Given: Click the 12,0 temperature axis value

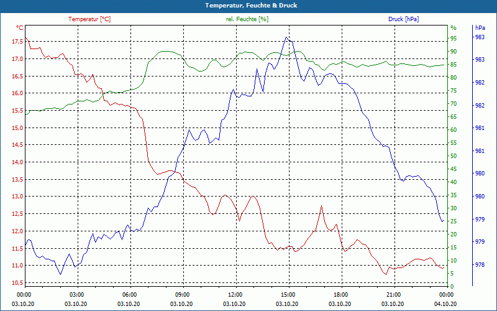Looking at the screenshot, I should (17, 231).
